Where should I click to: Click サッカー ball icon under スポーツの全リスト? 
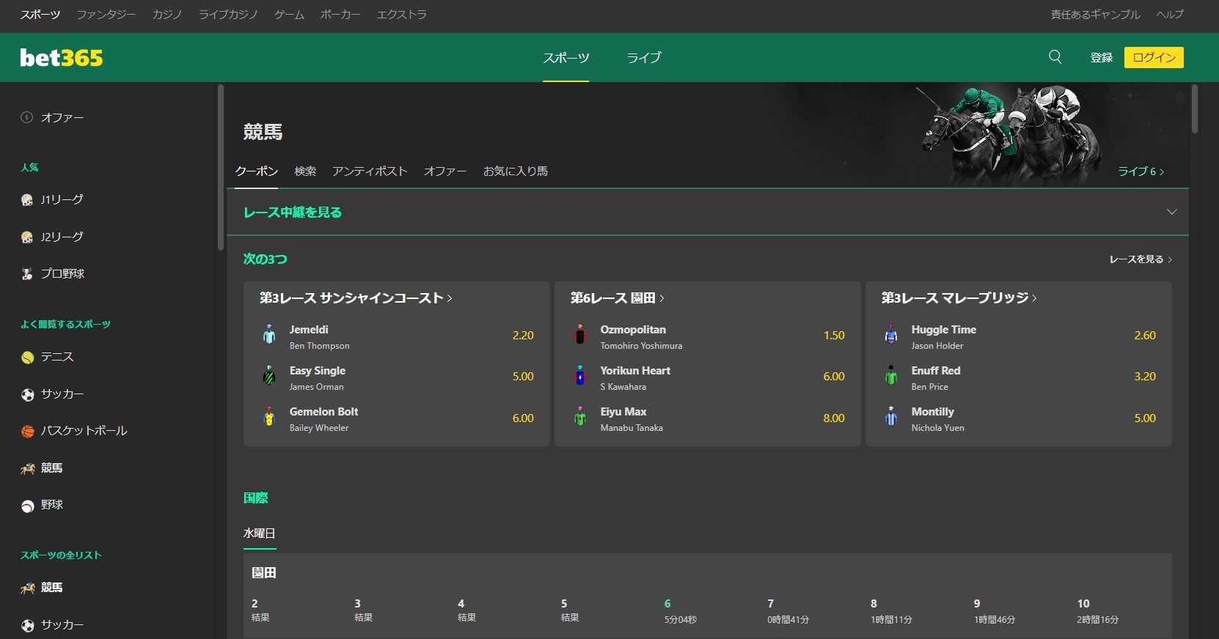tap(27, 626)
